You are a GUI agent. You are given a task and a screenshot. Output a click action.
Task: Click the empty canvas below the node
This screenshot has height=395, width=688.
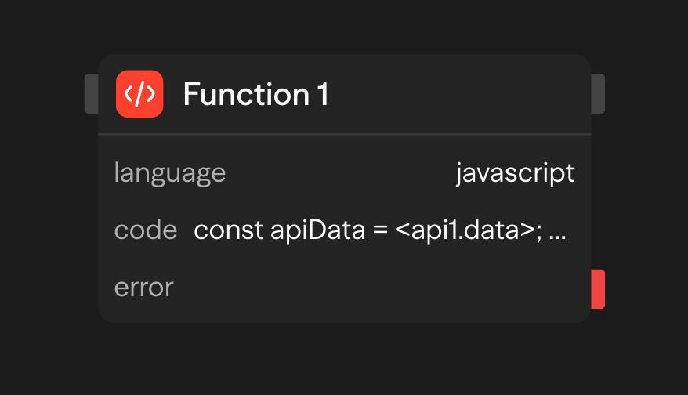[x=345, y=361]
